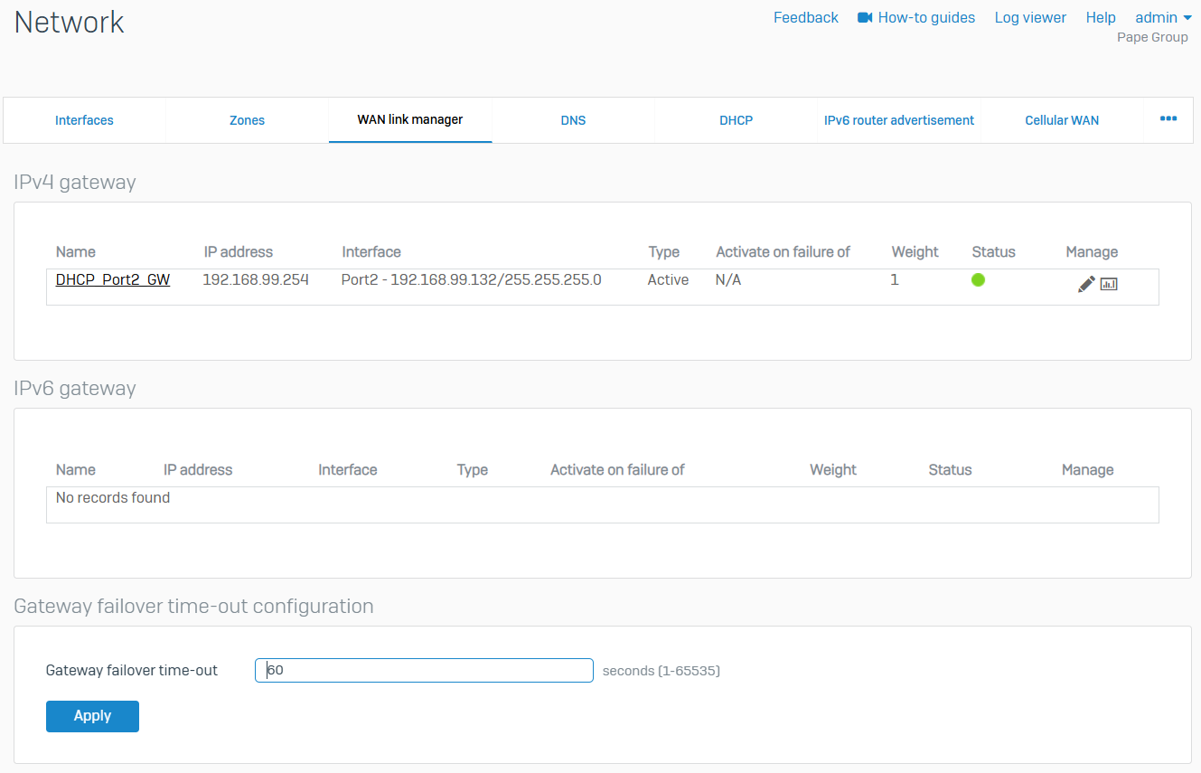Select the WAN link manager tab

pyautogui.click(x=410, y=120)
